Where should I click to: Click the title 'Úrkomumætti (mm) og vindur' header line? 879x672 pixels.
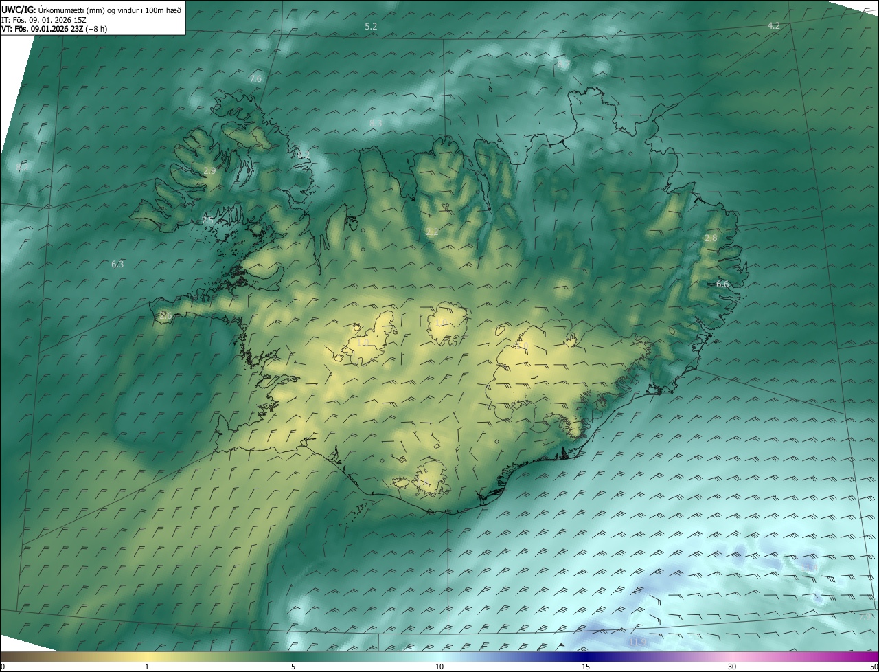(93, 10)
